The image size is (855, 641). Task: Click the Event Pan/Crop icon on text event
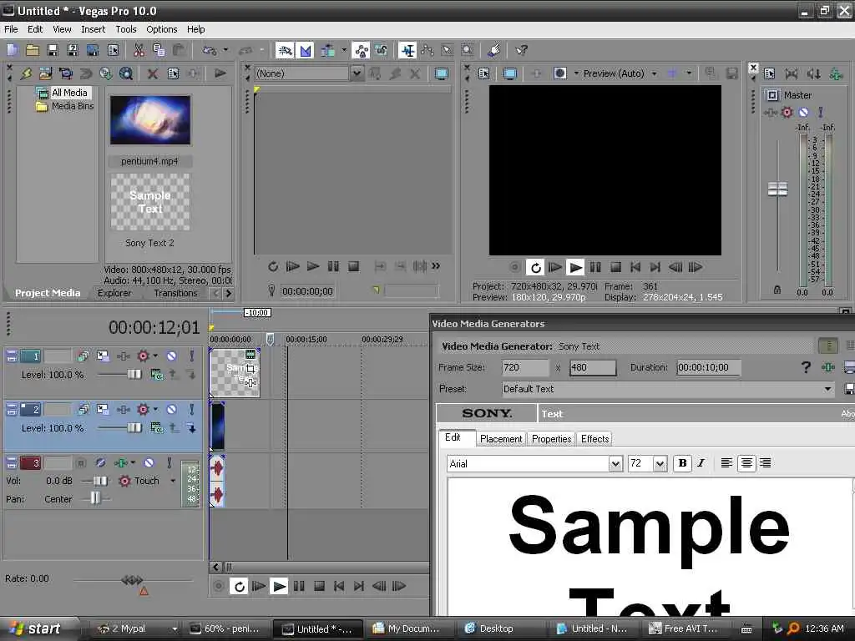pos(250,369)
